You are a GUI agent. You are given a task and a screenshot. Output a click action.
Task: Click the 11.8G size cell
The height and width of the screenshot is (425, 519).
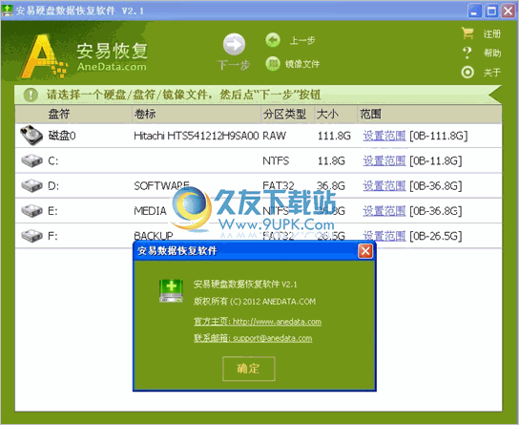coord(331,161)
